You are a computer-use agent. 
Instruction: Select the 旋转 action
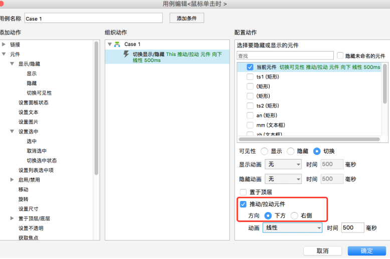(x=24, y=199)
